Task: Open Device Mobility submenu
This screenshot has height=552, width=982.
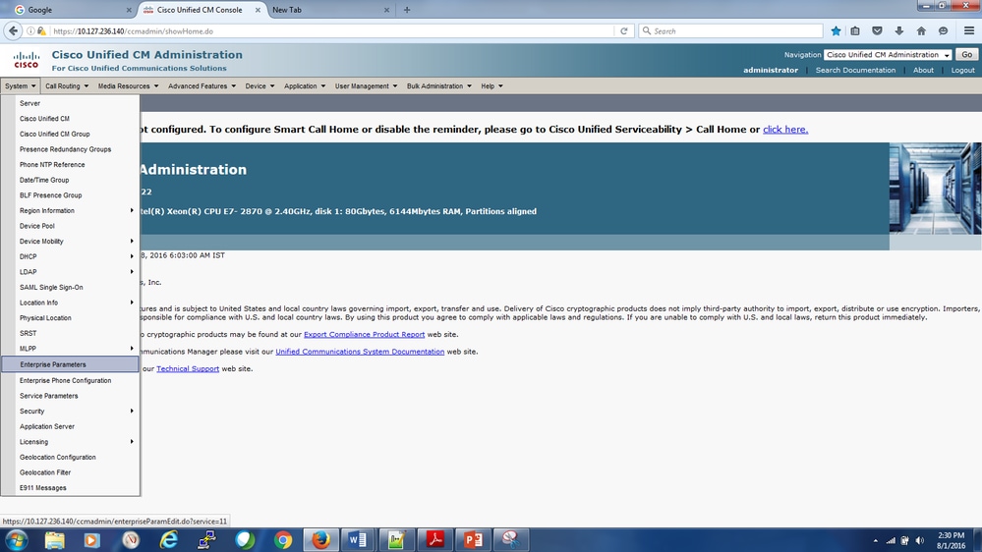Action: click(x=70, y=242)
